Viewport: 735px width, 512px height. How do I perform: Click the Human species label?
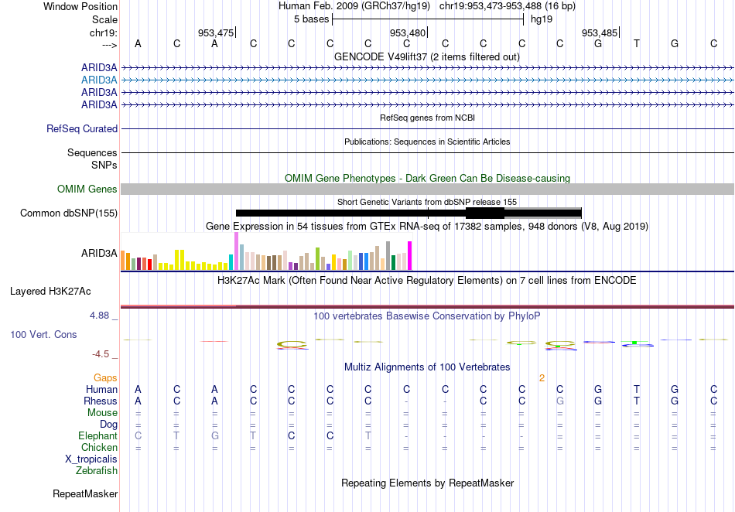101,389
